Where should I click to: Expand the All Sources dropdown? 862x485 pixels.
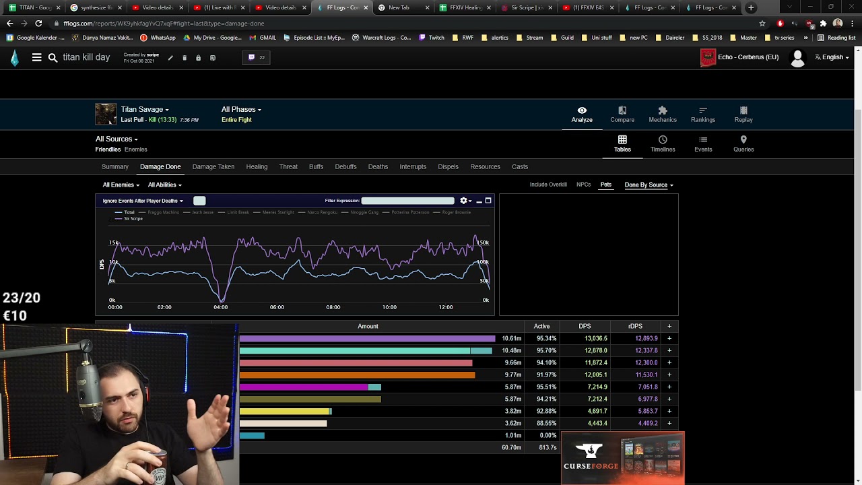117,139
